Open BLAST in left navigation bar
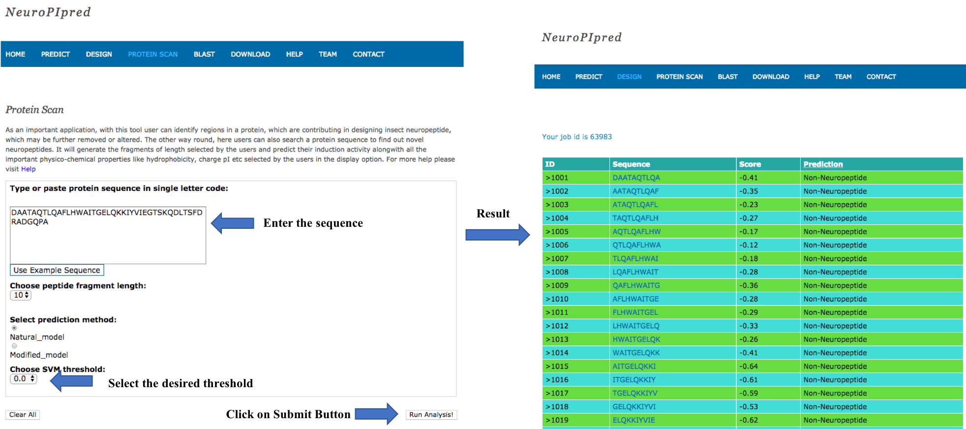The width and height of the screenshot is (966, 429). pyautogui.click(x=204, y=54)
